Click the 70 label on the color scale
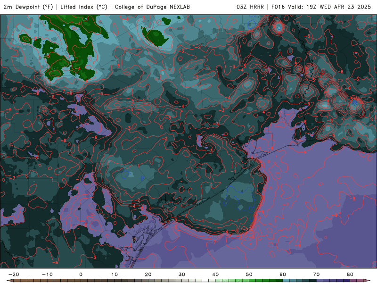377x283 pixels. click(316, 275)
